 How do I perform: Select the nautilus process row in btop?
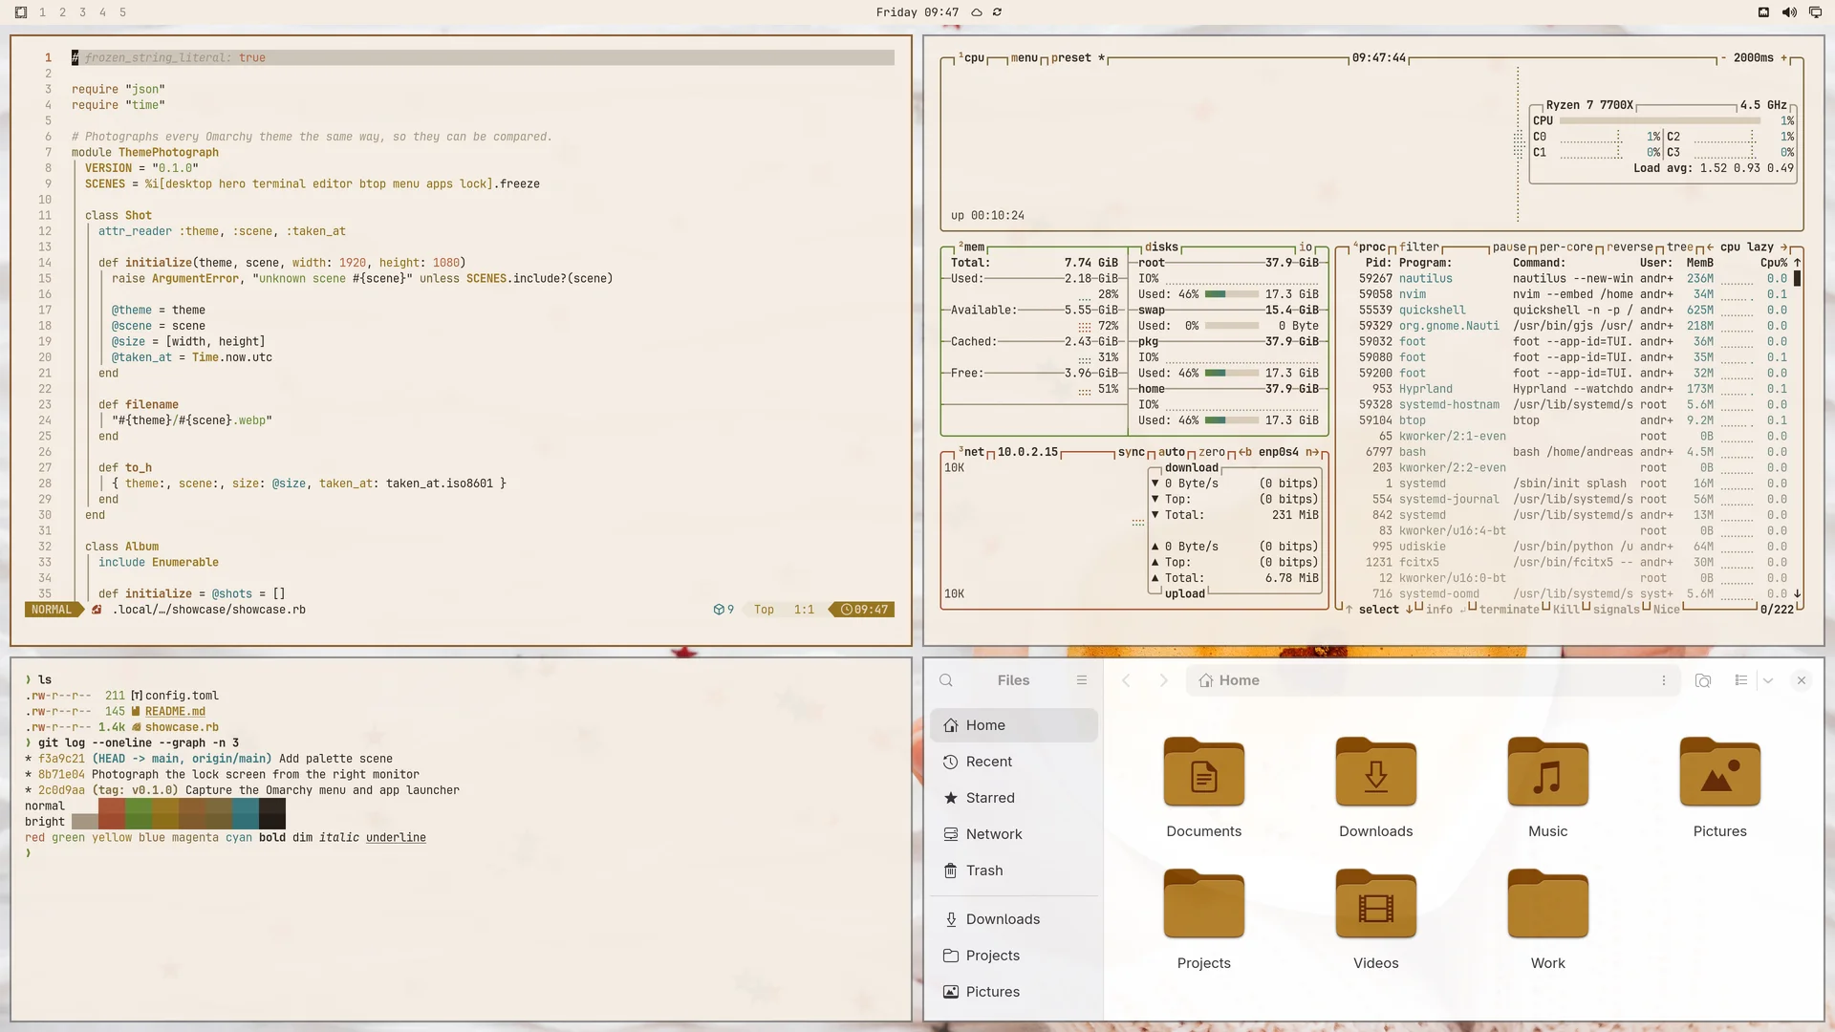click(1572, 279)
